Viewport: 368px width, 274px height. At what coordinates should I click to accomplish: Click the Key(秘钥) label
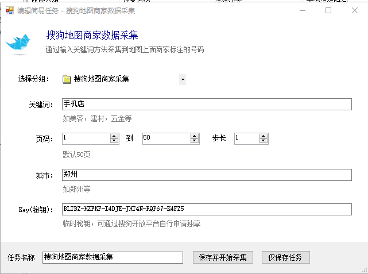(36, 210)
